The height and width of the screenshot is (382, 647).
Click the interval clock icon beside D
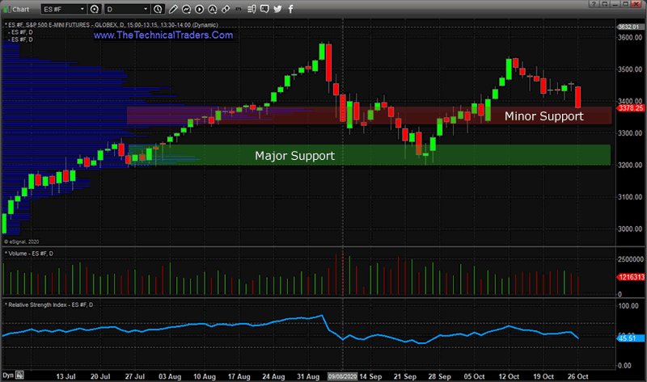click(x=159, y=10)
